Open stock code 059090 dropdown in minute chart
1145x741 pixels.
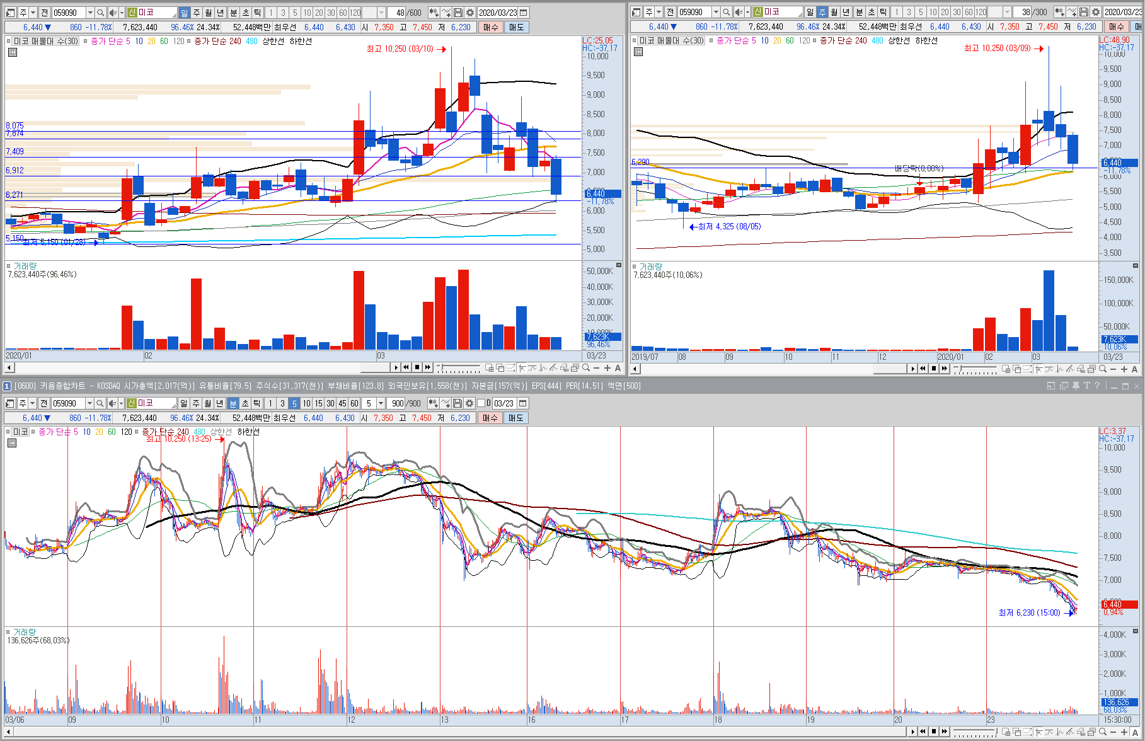click(89, 403)
